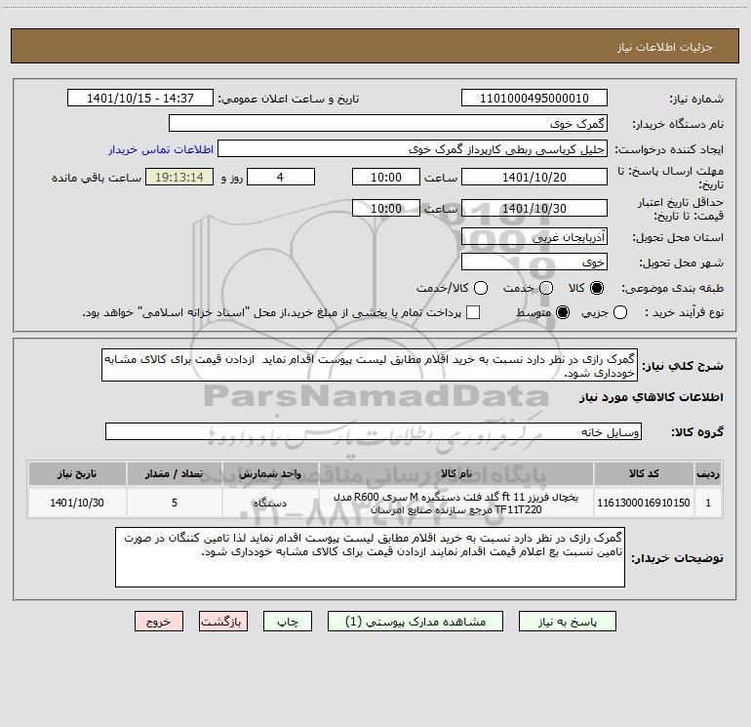Screen dimensions: 751x727
Task: Click the quantity cell showing 5
Action: 175,503
